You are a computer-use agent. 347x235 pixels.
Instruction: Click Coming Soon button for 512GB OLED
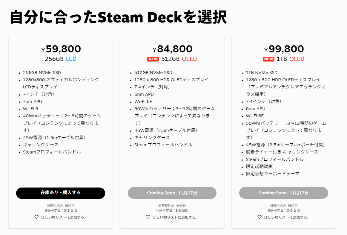point(172,193)
